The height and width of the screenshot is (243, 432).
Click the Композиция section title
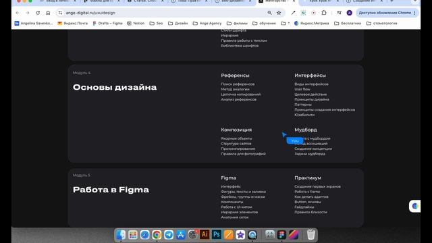[x=236, y=130]
